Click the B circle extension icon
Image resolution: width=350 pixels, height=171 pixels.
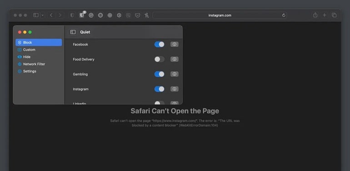100,15
